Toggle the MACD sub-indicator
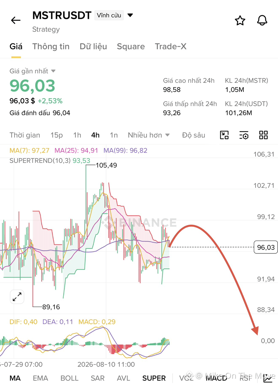Image resolution: width=278 pixels, height=384 pixels. click(217, 378)
